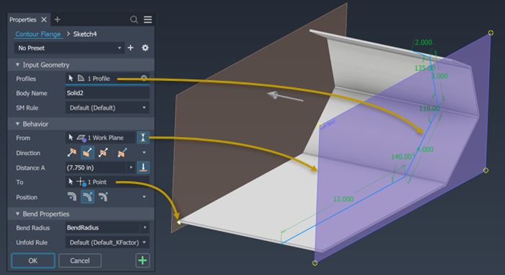
Task: Select the middle Position bend option
Action: (x=87, y=196)
